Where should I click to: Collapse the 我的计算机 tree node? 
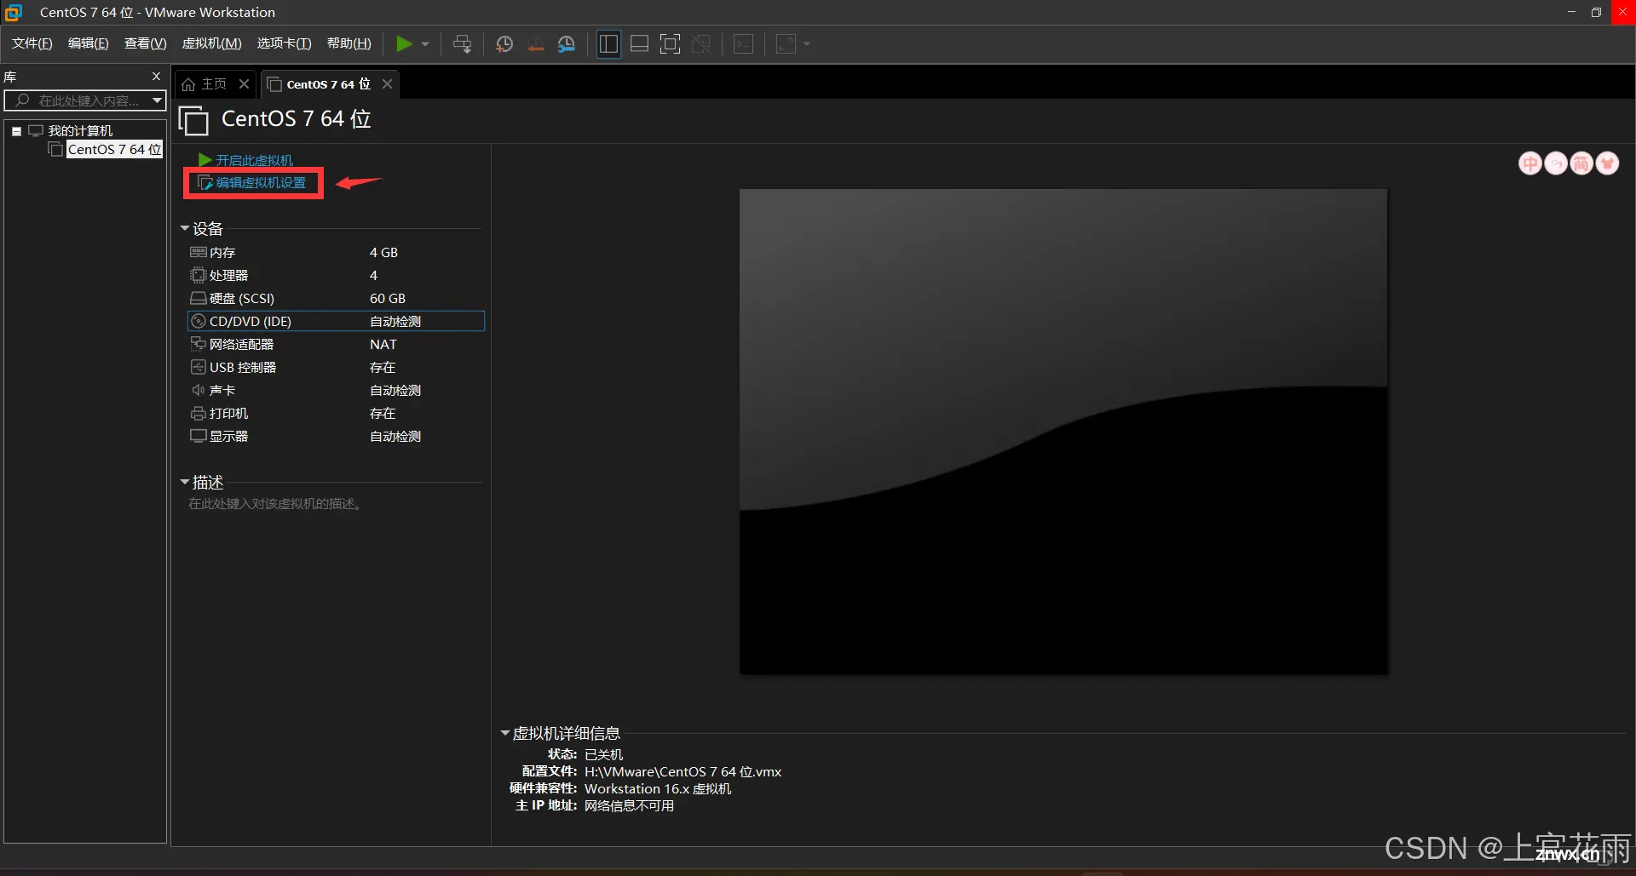pyautogui.click(x=16, y=131)
